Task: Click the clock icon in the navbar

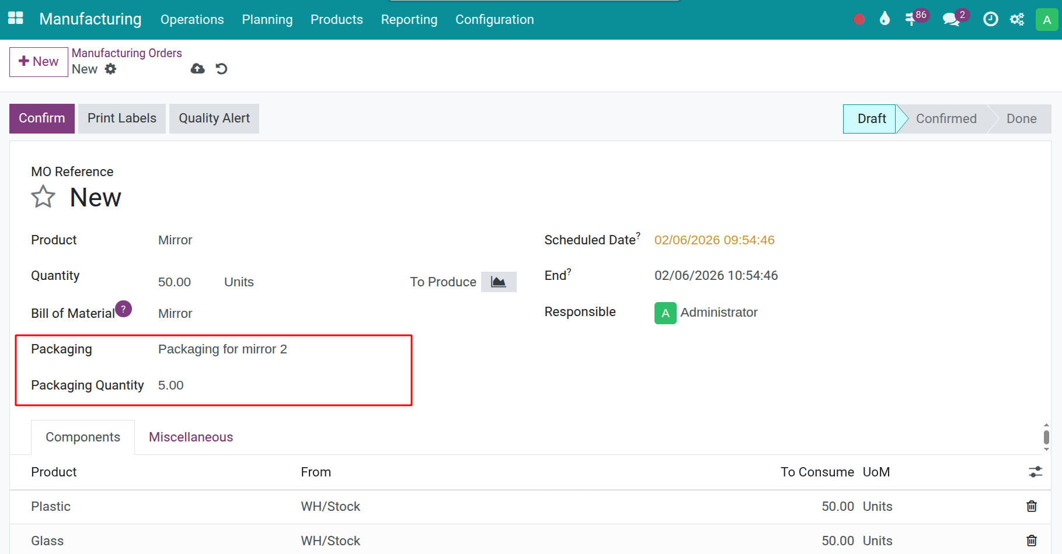Action: pos(990,19)
